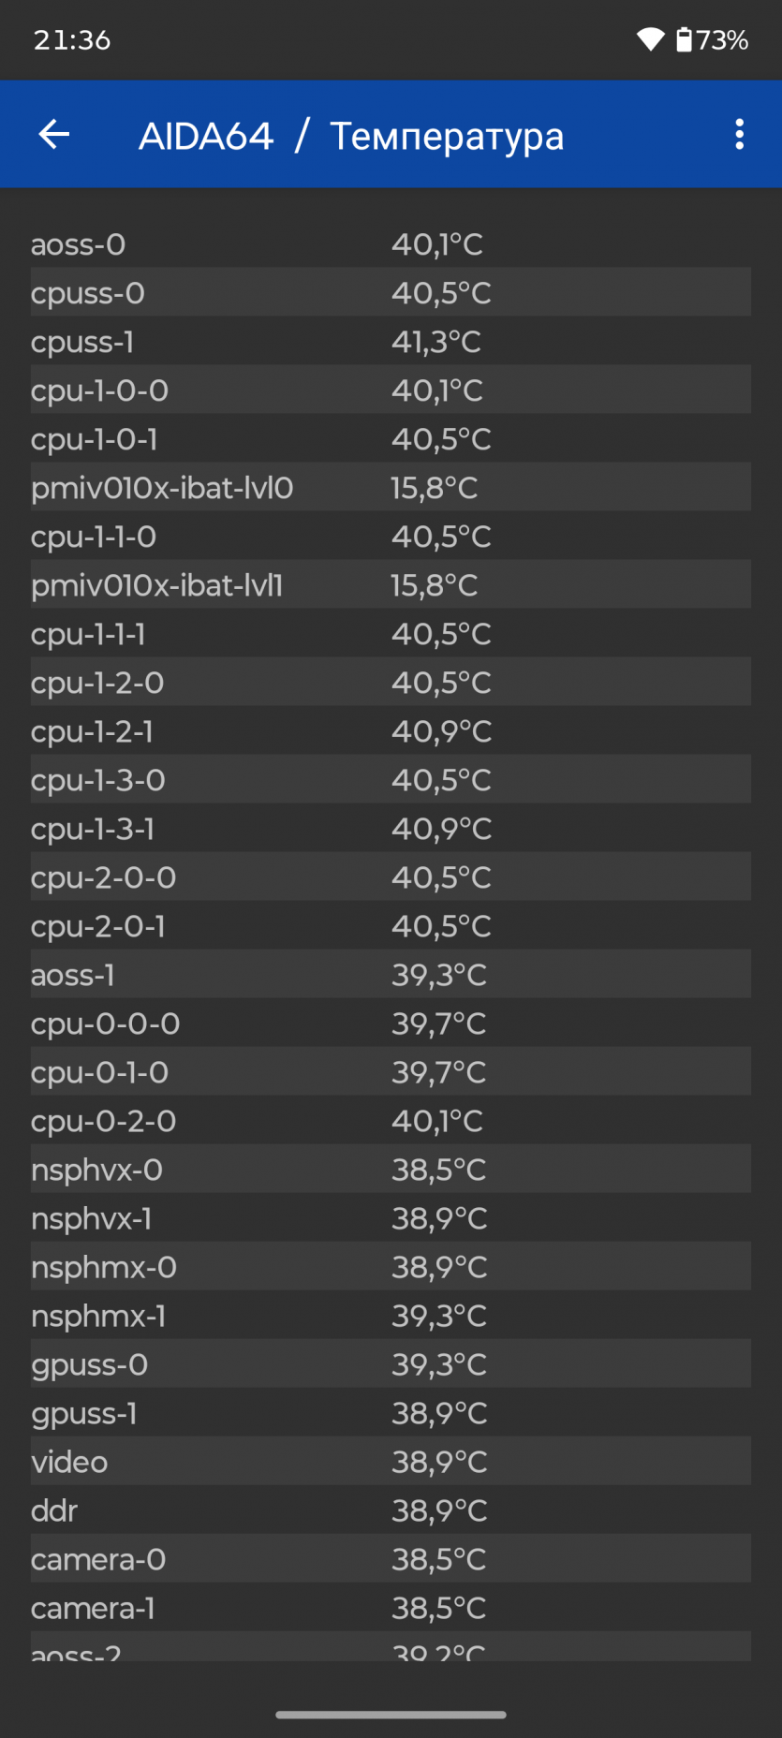782x1738 pixels.
Task: Select the nsphvx-0 temperature row
Action: (x=391, y=1170)
